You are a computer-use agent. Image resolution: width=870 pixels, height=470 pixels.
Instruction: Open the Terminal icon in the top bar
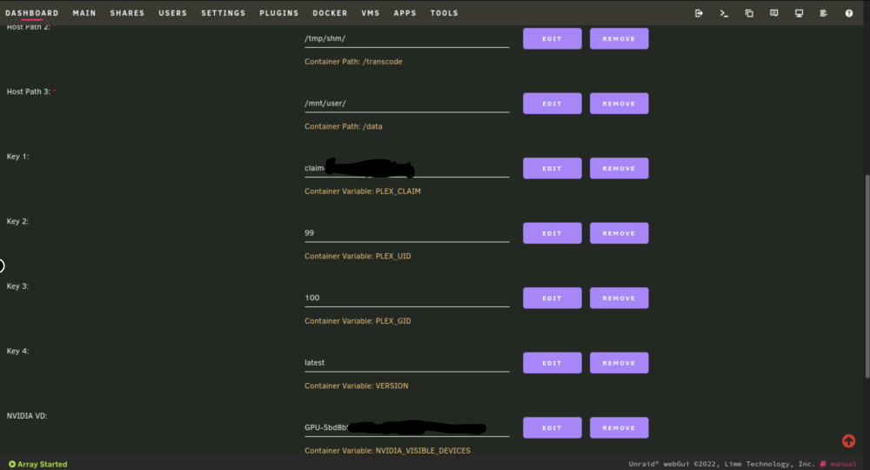724,13
